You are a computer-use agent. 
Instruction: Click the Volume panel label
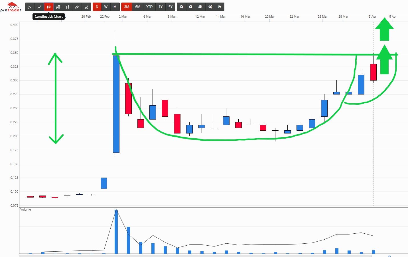25,209
